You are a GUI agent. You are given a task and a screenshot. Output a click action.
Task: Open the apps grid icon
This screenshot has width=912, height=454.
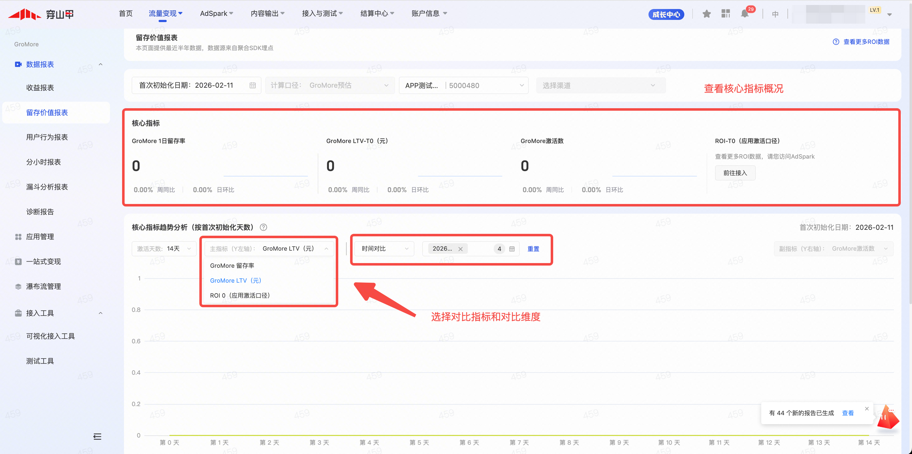(726, 14)
